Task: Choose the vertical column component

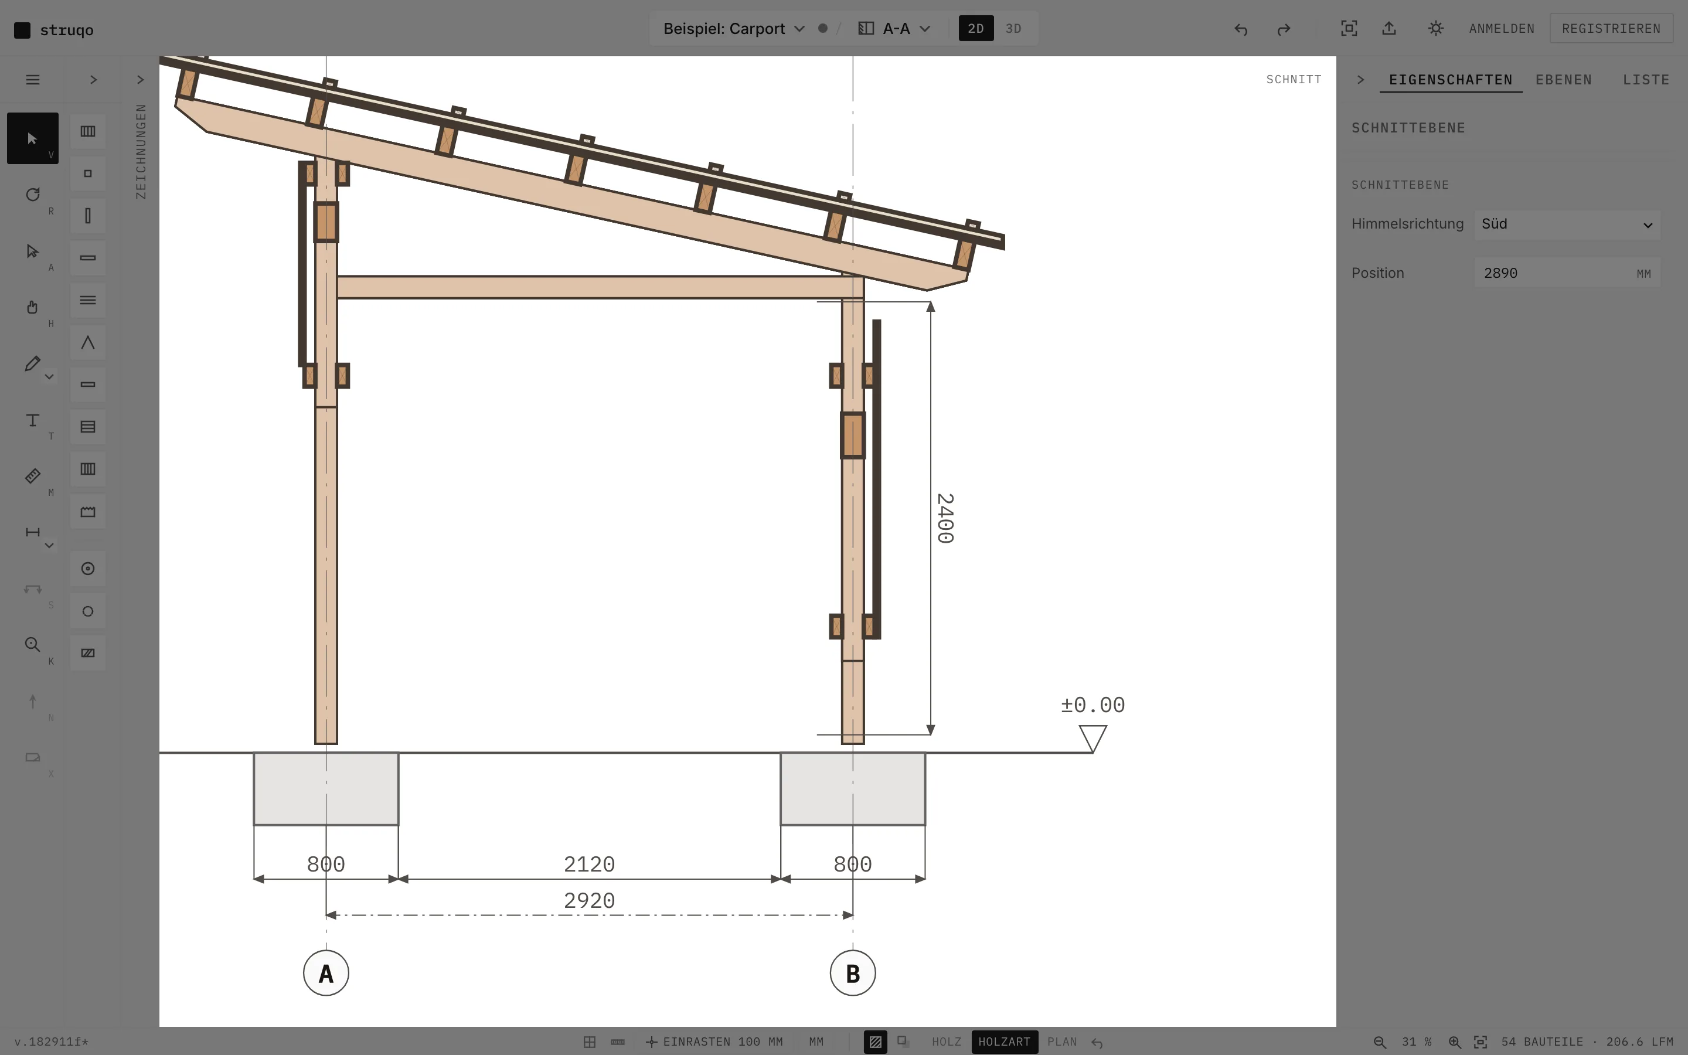Action: [88, 216]
